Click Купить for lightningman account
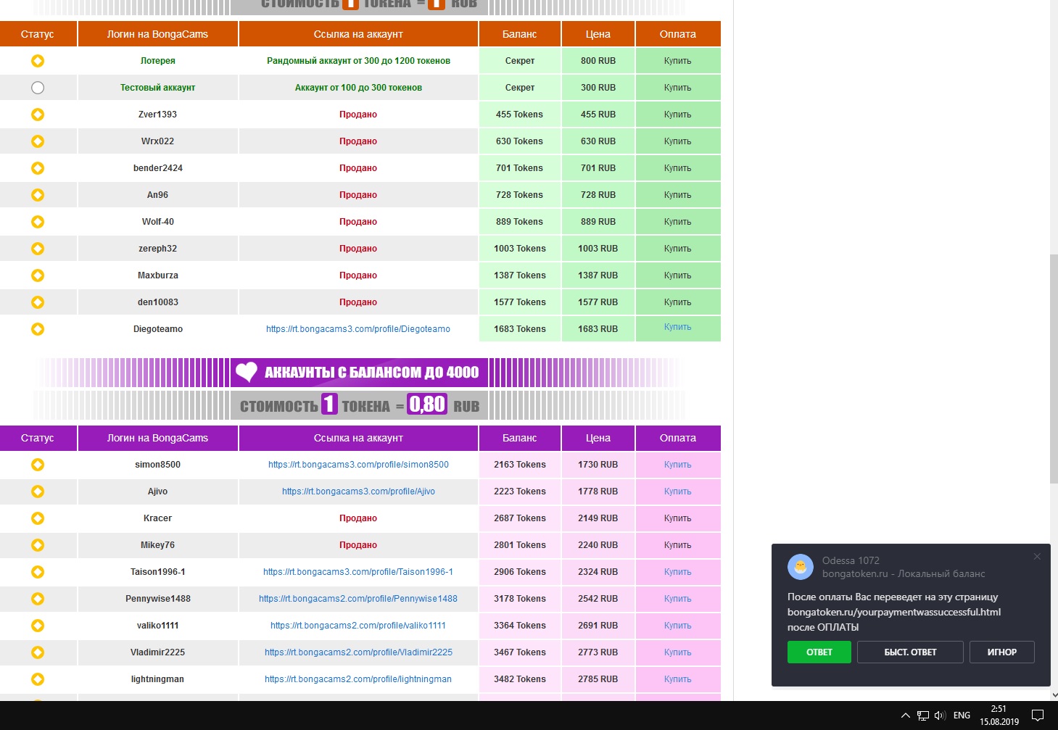Image resolution: width=1058 pixels, height=730 pixels. (x=677, y=679)
